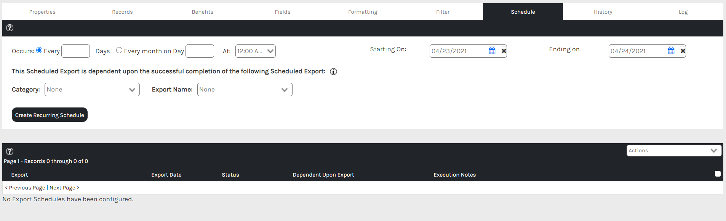Click the dependent export info icon
The image size is (726, 221).
click(333, 71)
